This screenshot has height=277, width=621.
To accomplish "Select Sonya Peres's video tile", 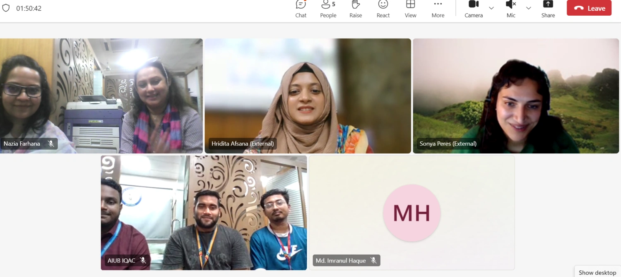I will [516, 96].
